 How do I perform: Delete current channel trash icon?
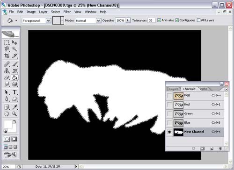[220, 149]
